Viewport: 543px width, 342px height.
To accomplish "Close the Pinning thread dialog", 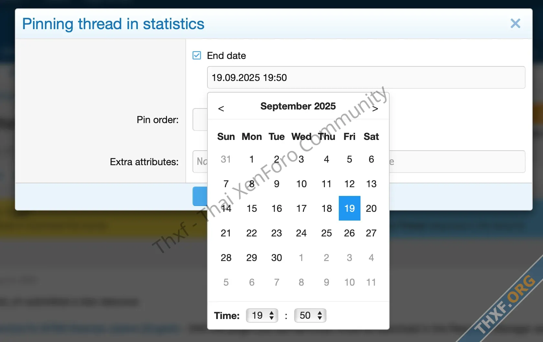I will 515,24.
